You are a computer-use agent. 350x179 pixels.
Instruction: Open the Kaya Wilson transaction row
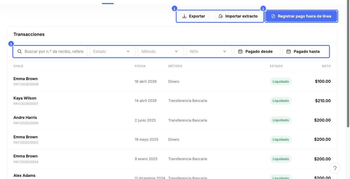click(x=172, y=101)
